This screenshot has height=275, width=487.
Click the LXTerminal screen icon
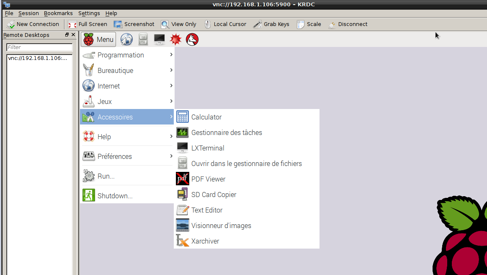coord(182,148)
